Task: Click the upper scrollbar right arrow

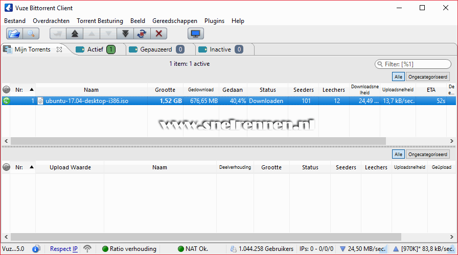Action: (451, 141)
